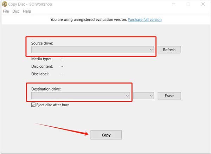Click the Media type label
The width and height of the screenshot is (211, 154).
41,59
